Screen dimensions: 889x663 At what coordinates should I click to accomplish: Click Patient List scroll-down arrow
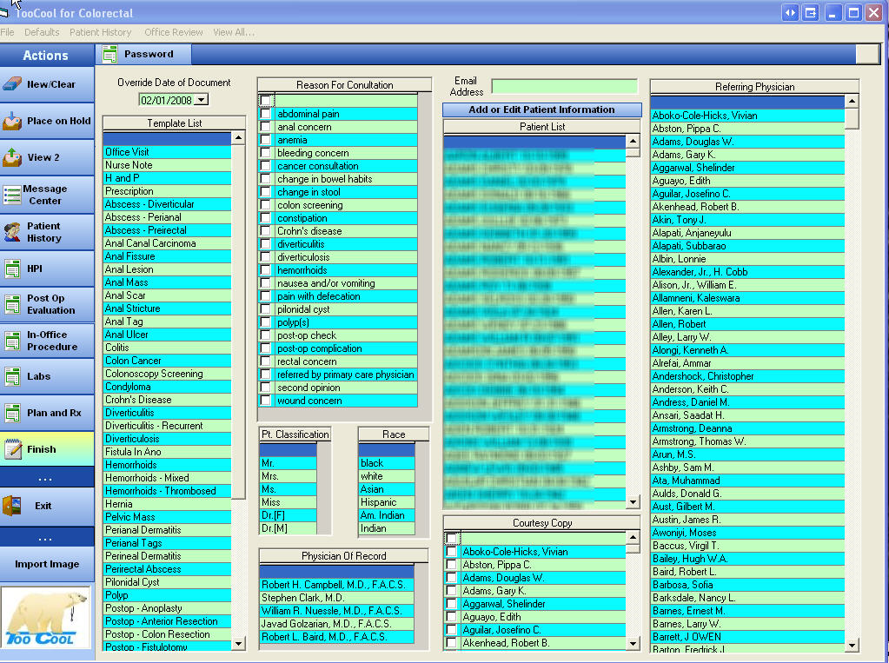634,502
